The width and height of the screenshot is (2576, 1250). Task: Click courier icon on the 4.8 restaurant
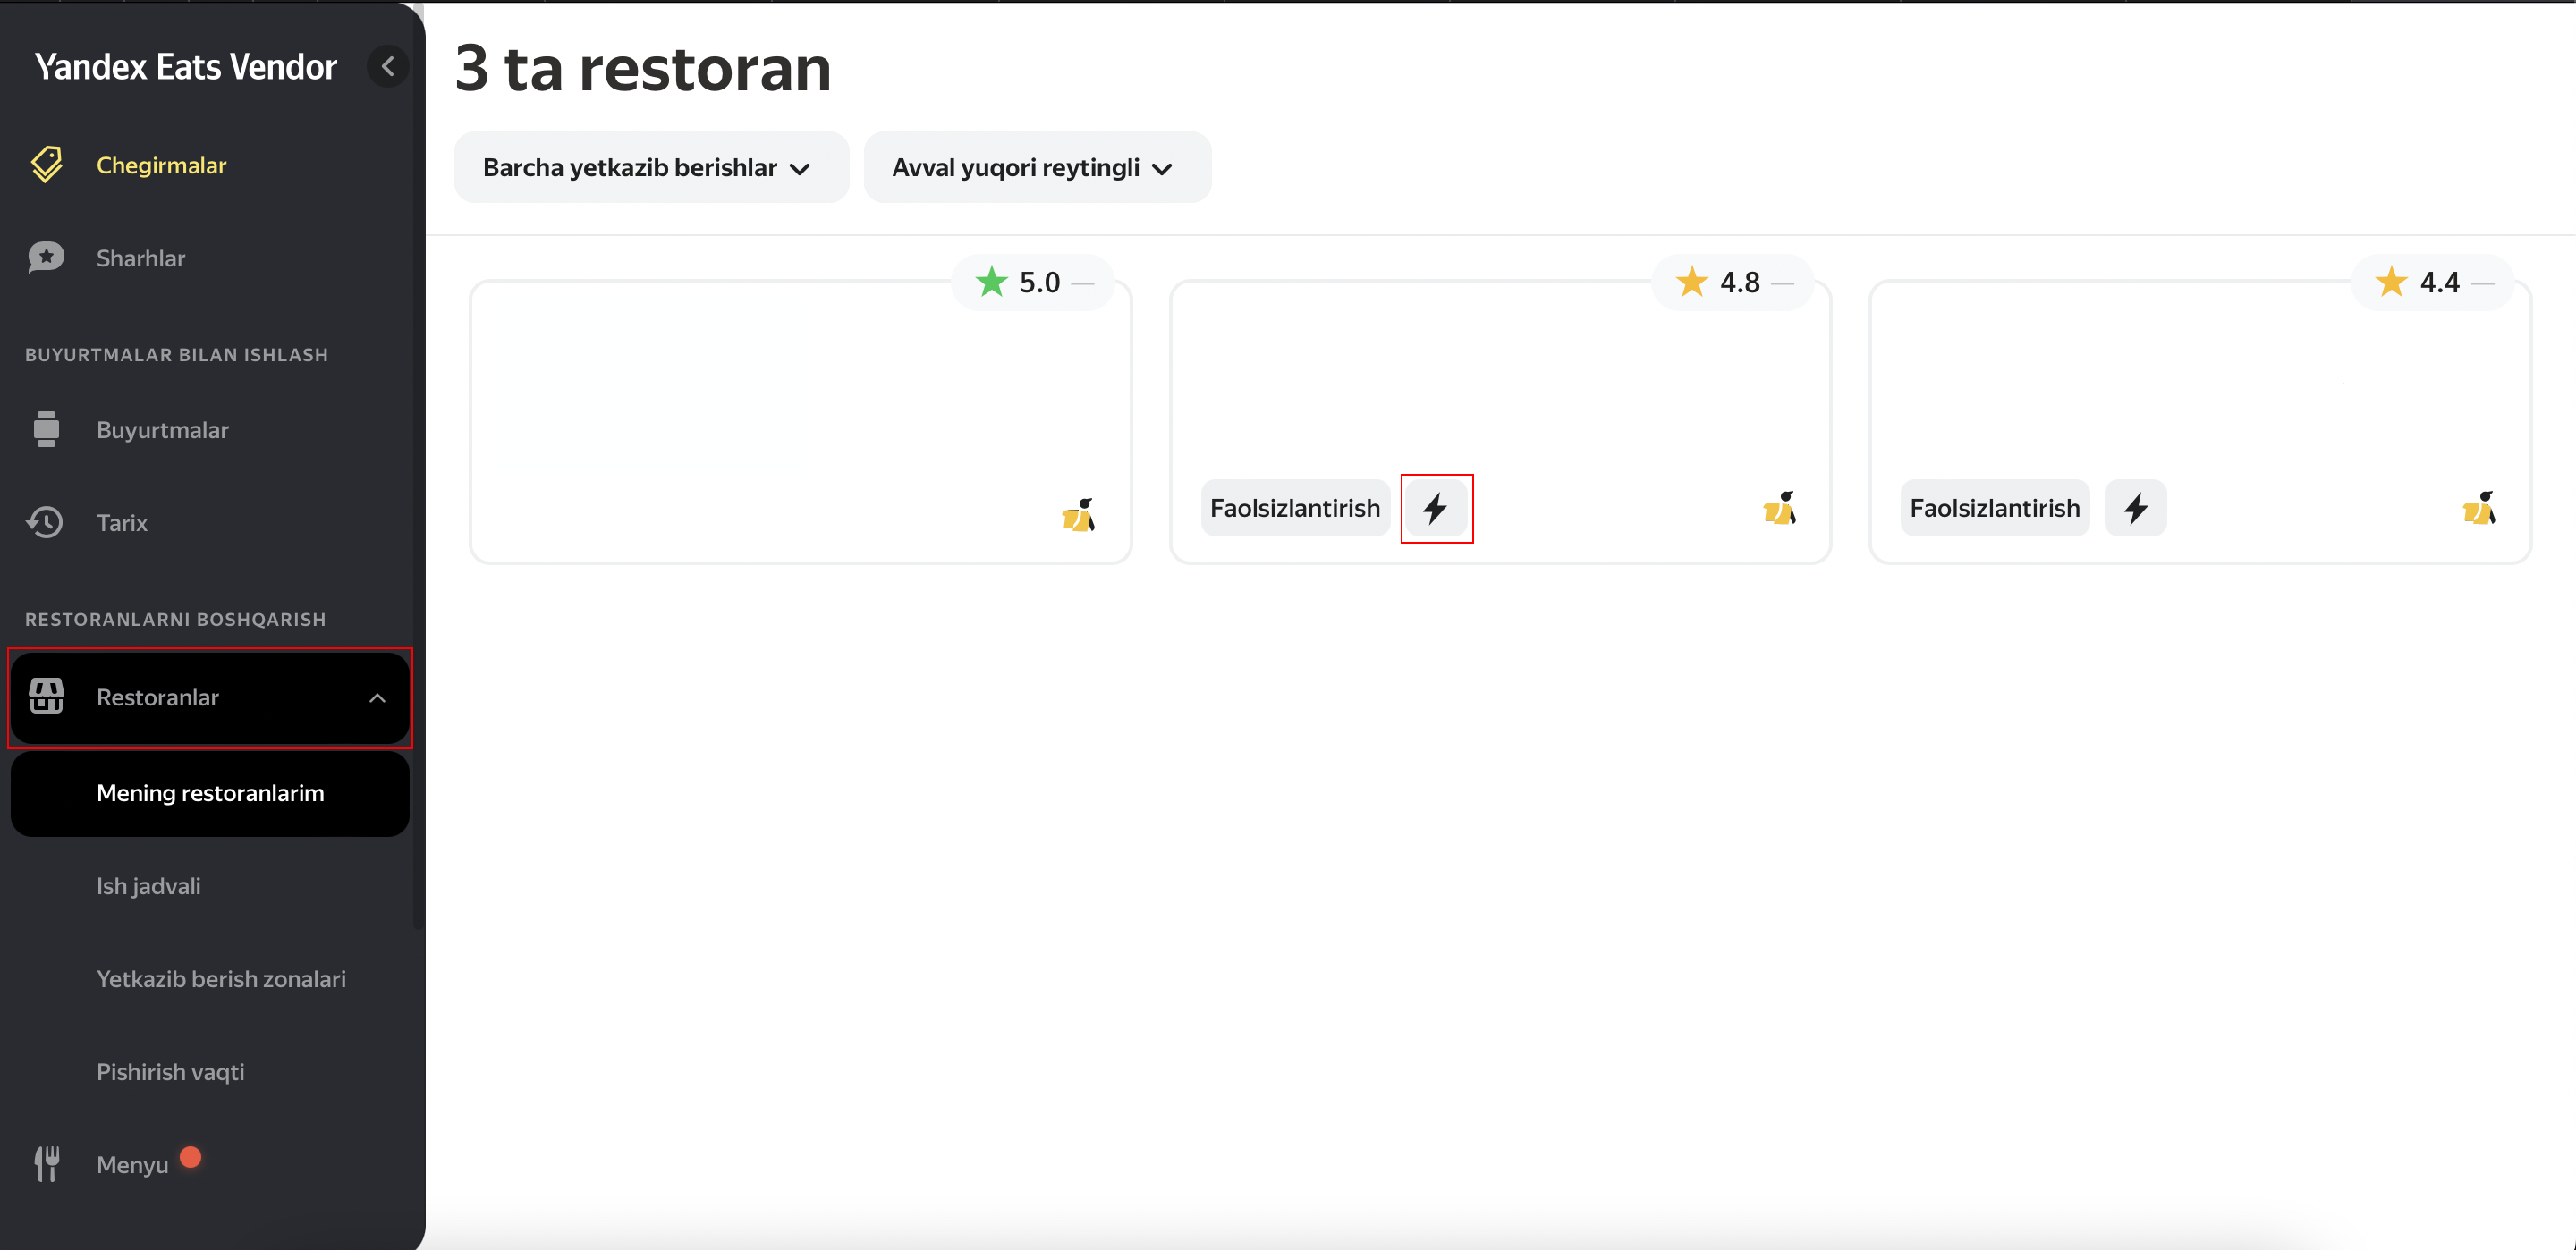(x=1780, y=508)
